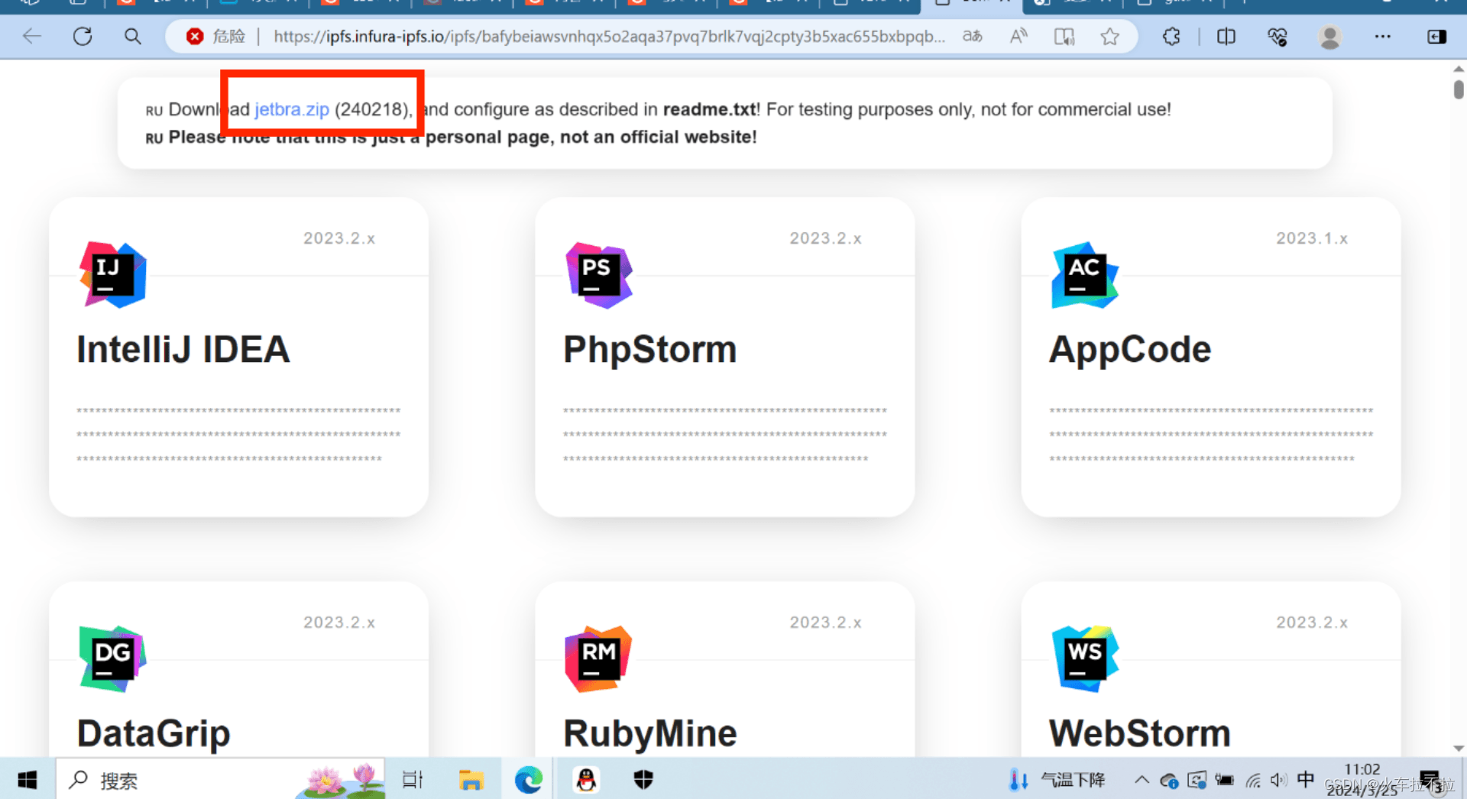1467x799 pixels.
Task: Download the jetbra.zip link
Action: pyautogui.click(x=292, y=109)
